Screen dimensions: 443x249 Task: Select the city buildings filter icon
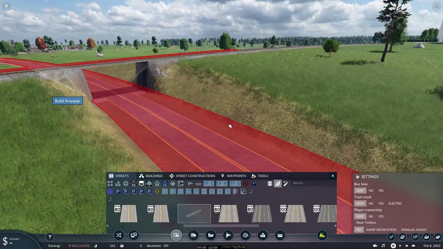[x=118, y=184]
